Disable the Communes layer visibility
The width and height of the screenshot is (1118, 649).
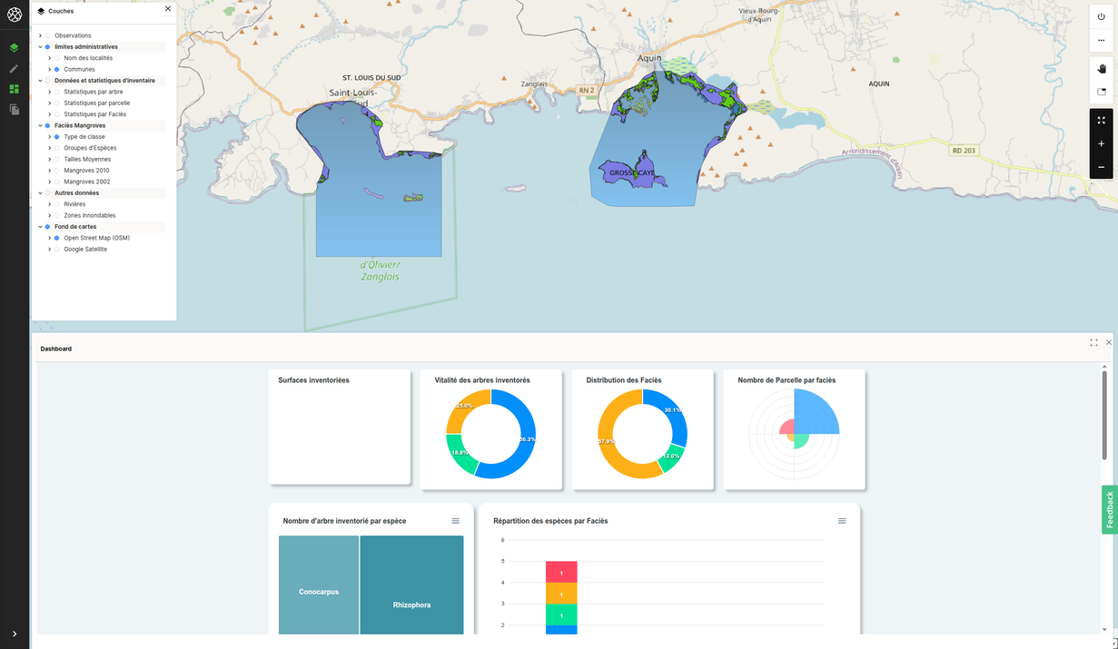tap(57, 70)
